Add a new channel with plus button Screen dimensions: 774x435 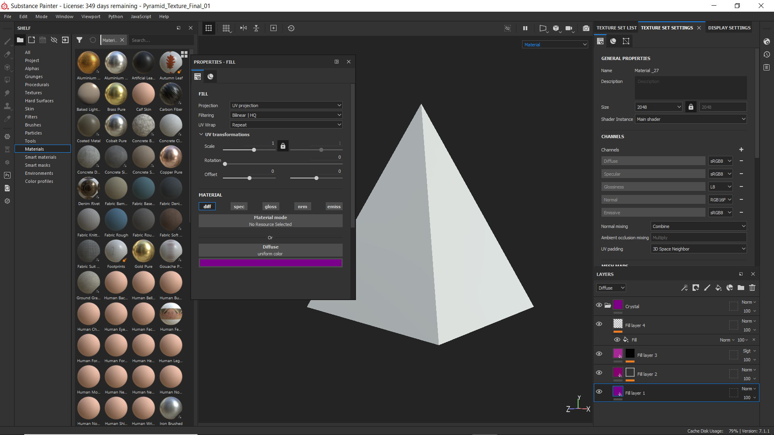[x=741, y=149]
